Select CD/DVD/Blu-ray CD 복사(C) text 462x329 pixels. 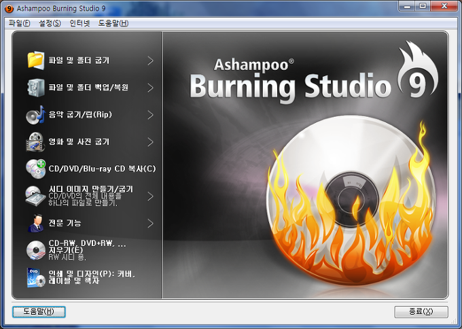(102, 169)
